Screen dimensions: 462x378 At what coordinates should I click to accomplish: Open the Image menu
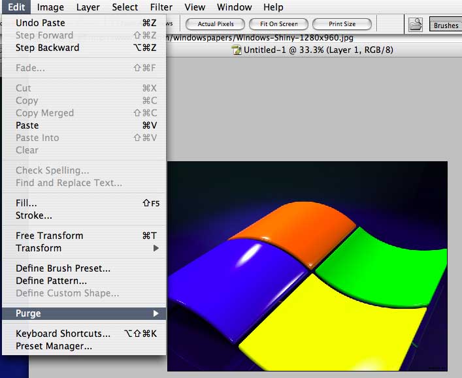pyautogui.click(x=50, y=7)
